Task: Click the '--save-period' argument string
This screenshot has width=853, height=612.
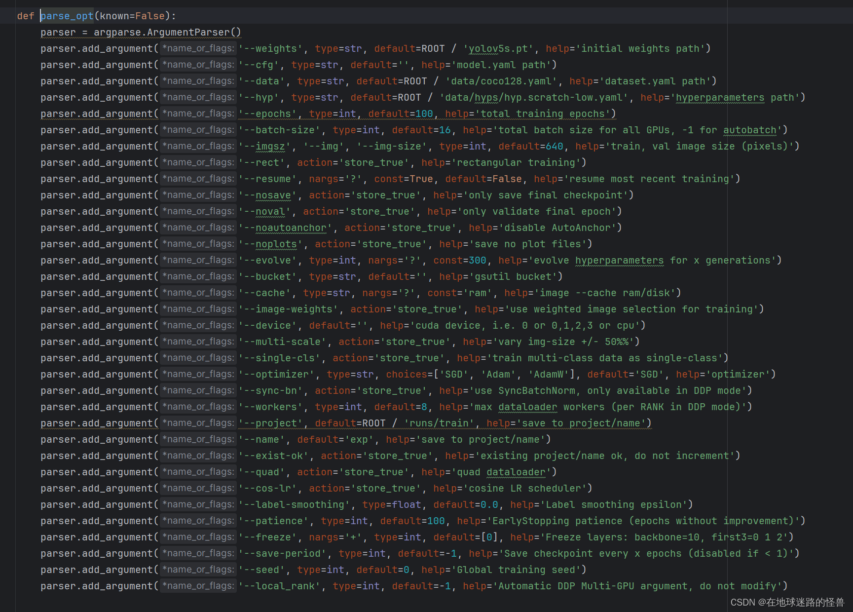Action: pyautogui.click(x=283, y=553)
